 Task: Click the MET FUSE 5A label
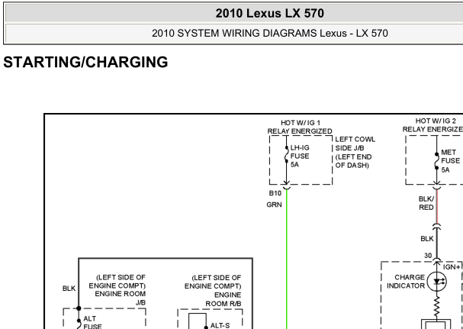[x=450, y=161]
